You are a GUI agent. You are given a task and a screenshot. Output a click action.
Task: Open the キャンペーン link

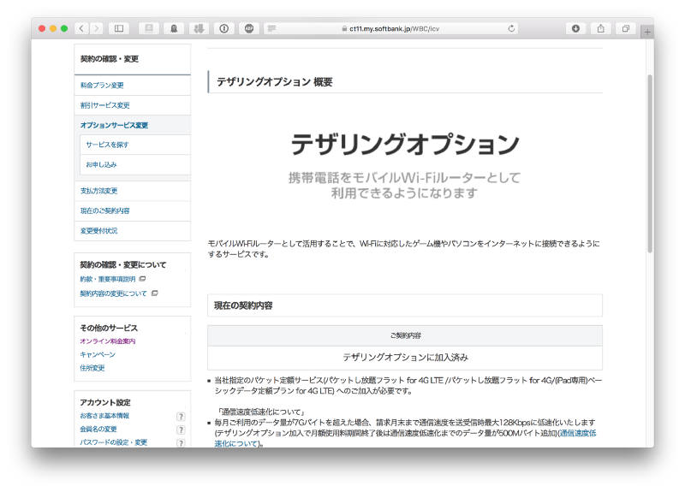pyautogui.click(x=98, y=354)
